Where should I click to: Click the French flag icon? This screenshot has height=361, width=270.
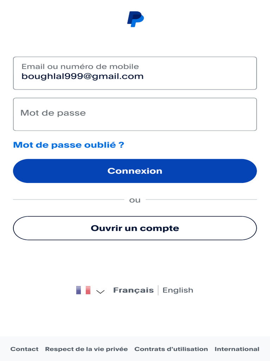pyautogui.click(x=83, y=290)
